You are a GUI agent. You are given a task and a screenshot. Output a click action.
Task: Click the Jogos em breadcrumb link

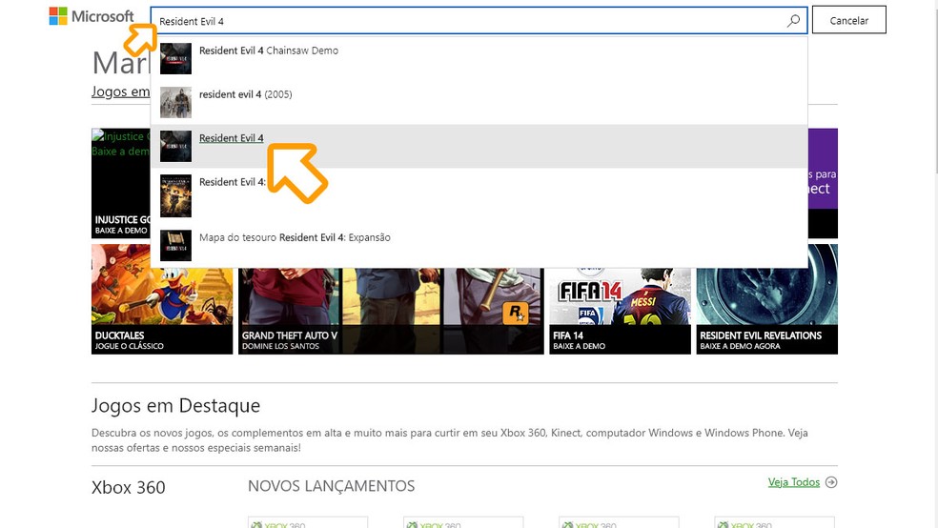pyautogui.click(x=121, y=91)
